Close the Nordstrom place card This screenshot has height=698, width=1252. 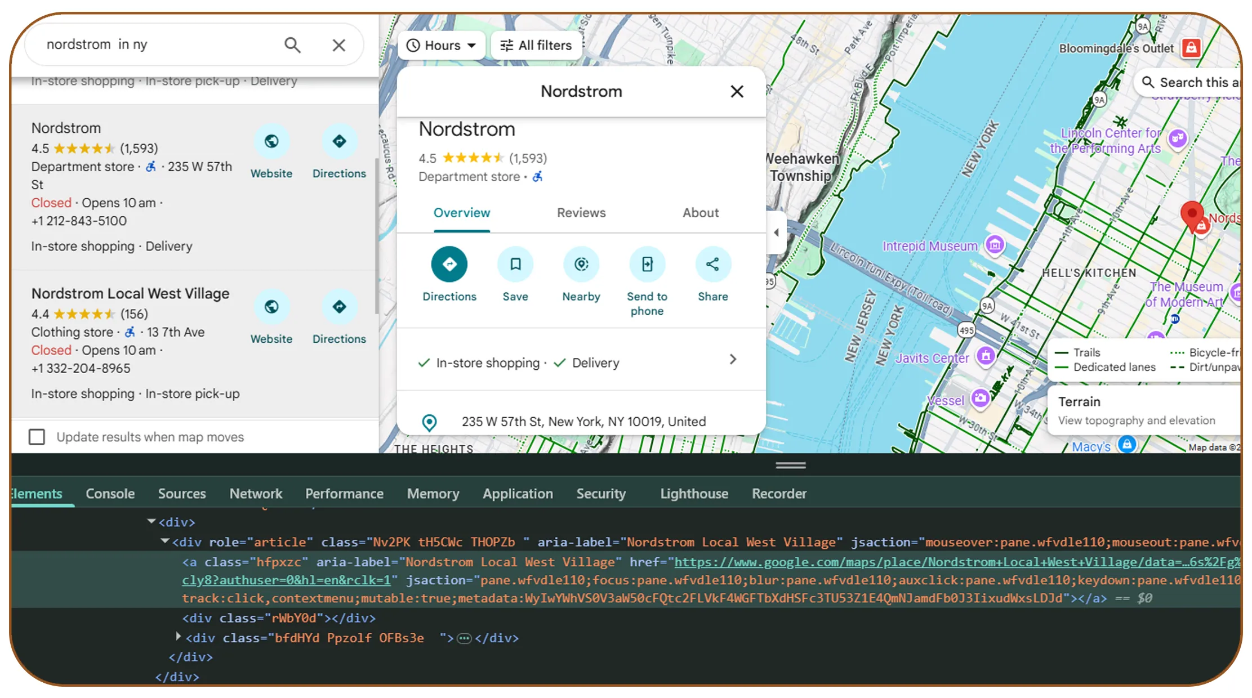click(737, 91)
